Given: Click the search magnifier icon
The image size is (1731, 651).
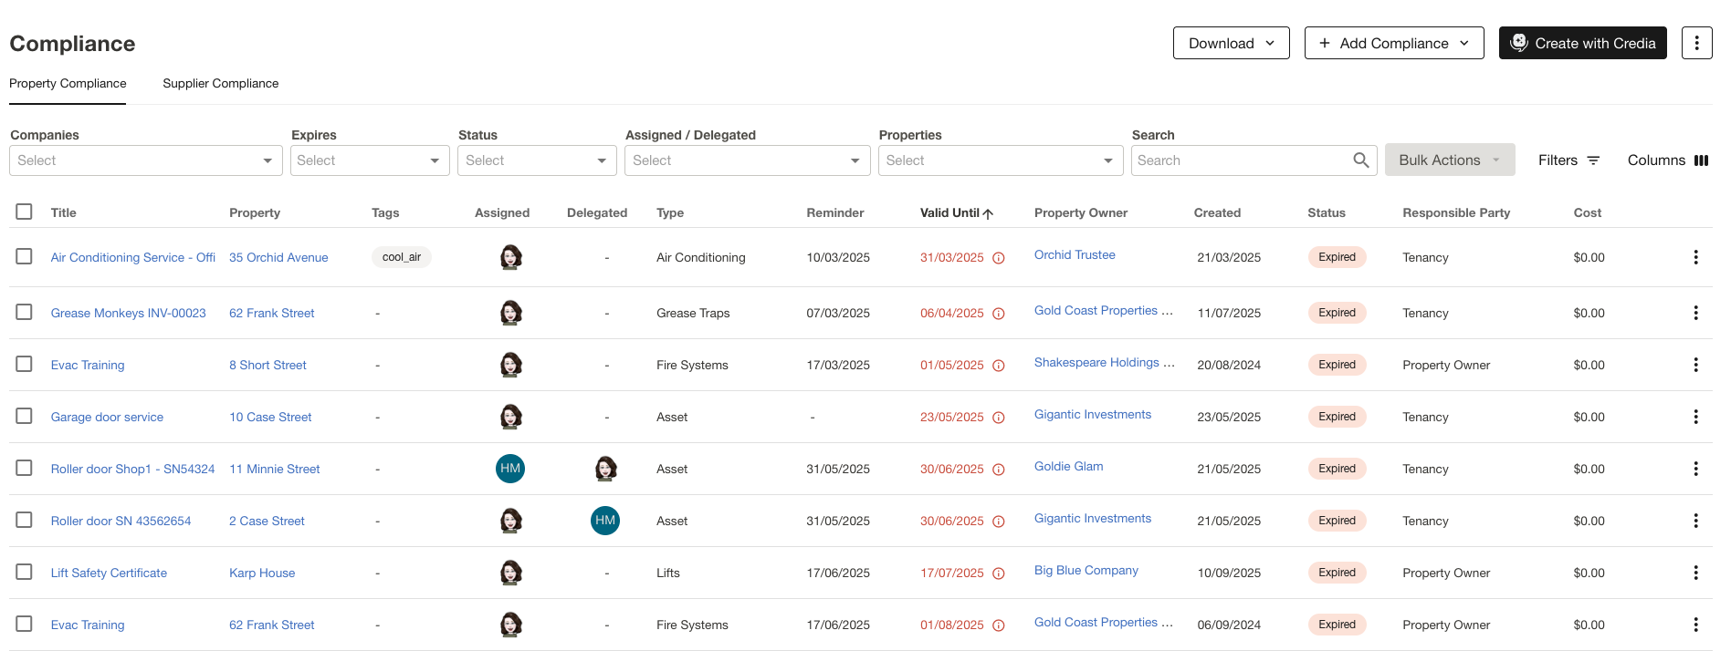Looking at the screenshot, I should tap(1360, 160).
